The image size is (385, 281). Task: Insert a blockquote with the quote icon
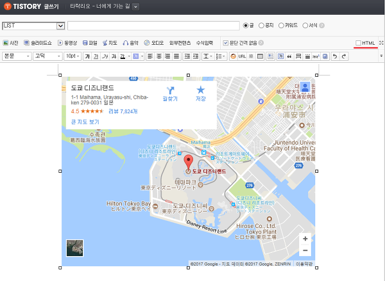pos(289,56)
